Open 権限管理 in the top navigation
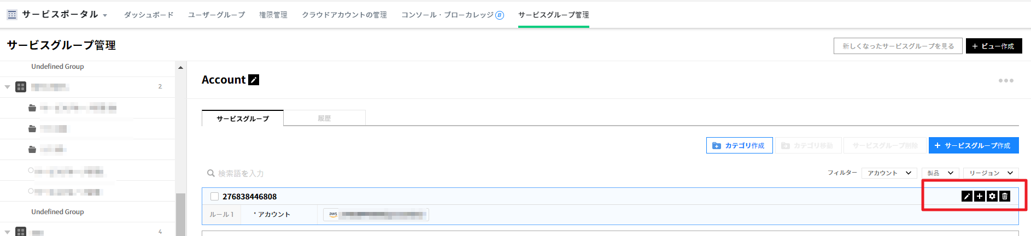The image size is (1031, 236). tap(273, 15)
